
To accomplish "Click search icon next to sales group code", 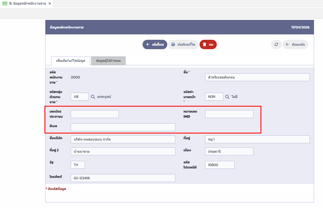I will pyautogui.click(x=93, y=97).
